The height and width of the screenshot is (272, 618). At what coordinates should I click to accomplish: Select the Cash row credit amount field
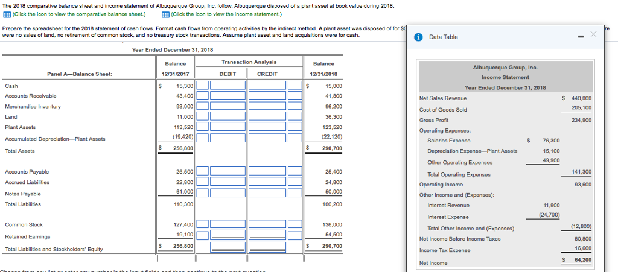[x=267, y=86]
